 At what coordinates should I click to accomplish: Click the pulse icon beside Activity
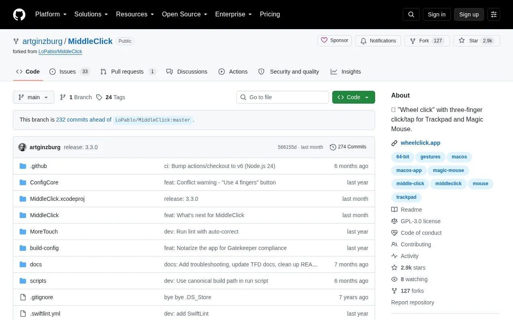coord(394,256)
